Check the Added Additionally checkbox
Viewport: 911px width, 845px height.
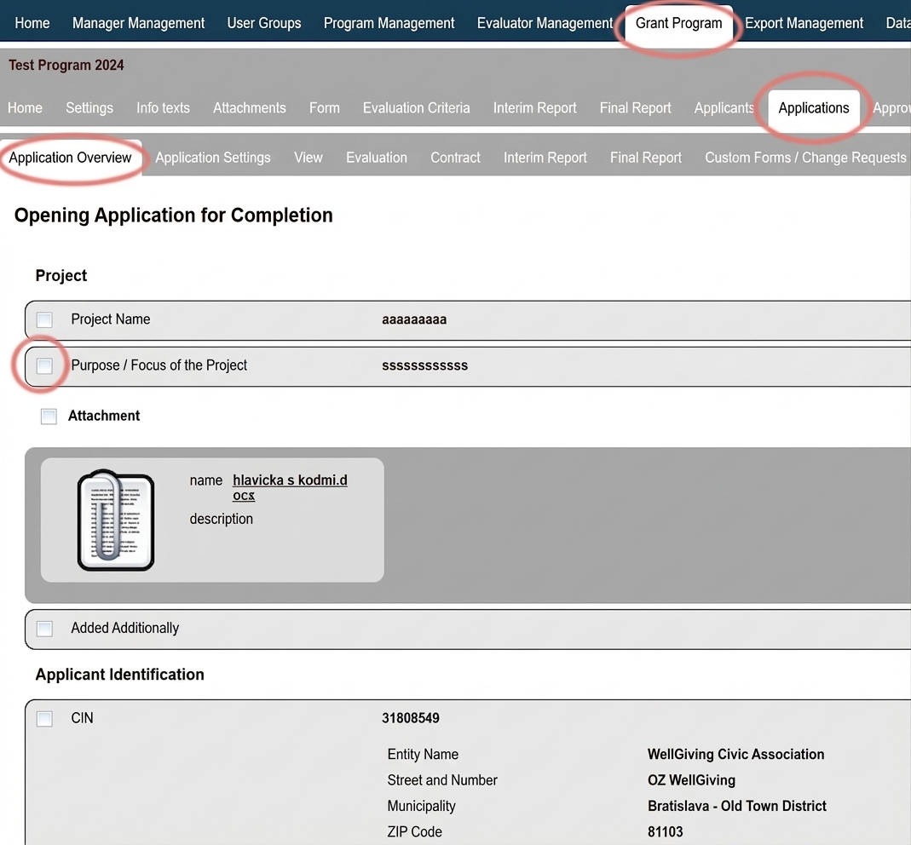pos(44,629)
